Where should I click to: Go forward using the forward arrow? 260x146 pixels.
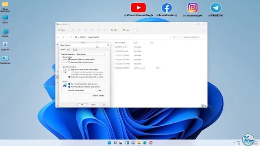63,37
